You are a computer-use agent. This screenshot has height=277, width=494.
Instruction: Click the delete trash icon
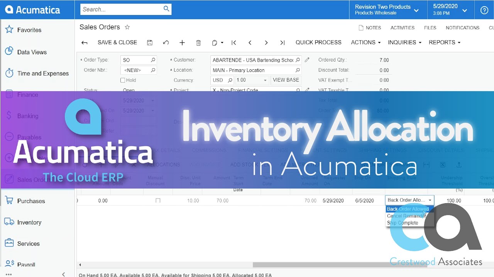tap(198, 43)
